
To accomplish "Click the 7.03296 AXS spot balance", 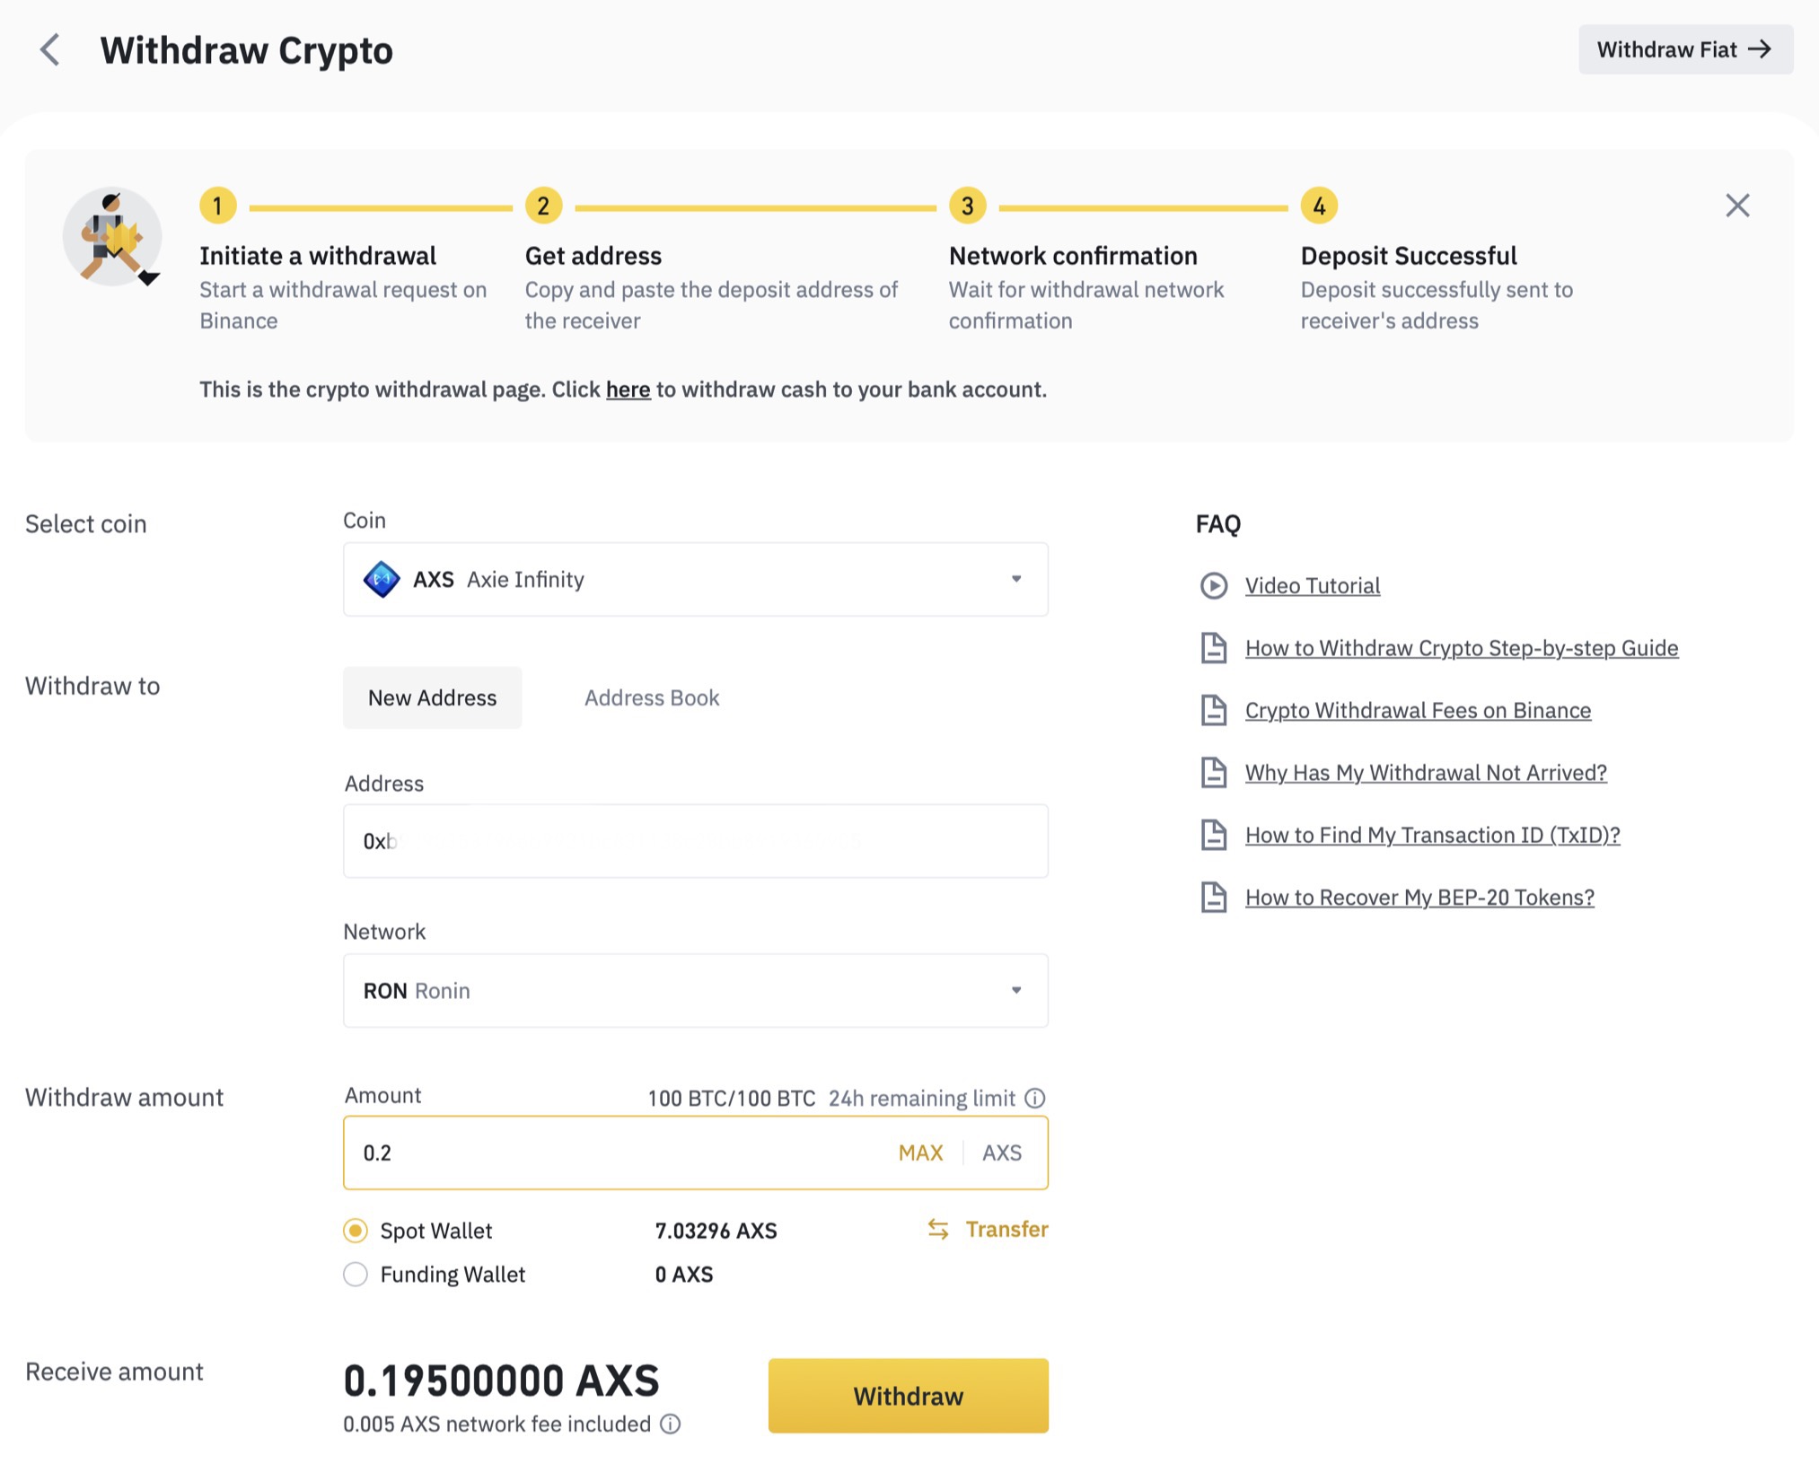I will click(716, 1231).
